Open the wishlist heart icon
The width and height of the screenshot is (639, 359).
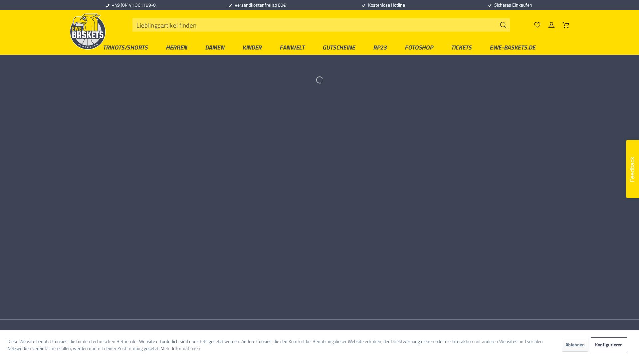[537, 25]
